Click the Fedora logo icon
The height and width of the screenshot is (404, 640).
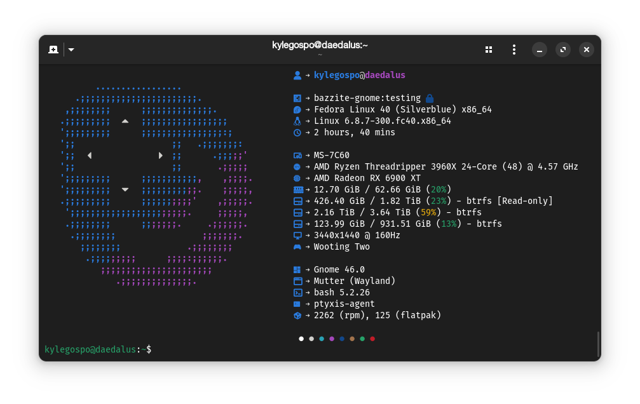point(297,110)
